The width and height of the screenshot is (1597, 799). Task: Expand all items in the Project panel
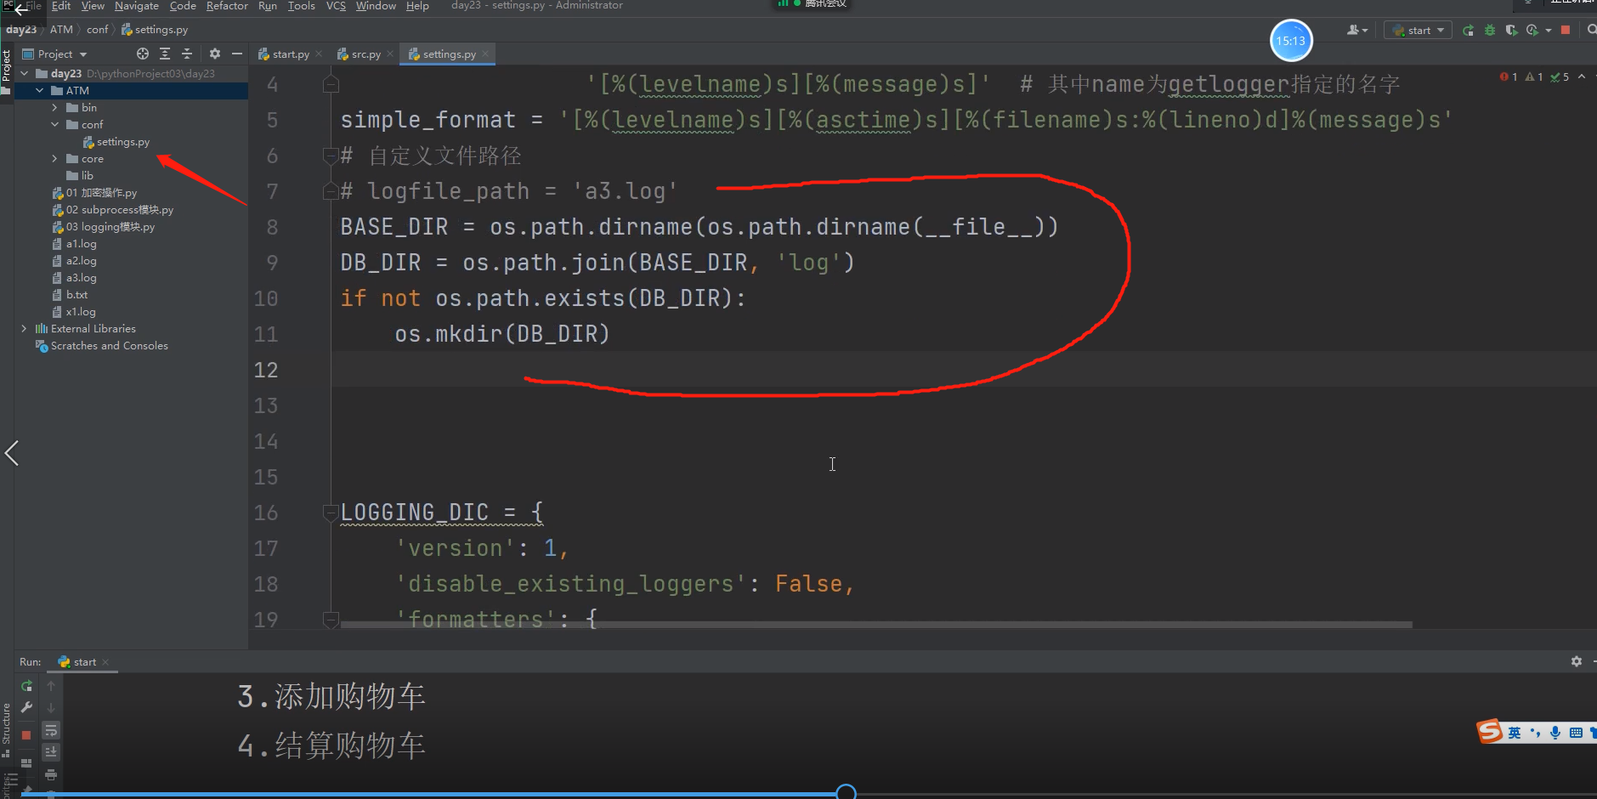click(x=165, y=54)
